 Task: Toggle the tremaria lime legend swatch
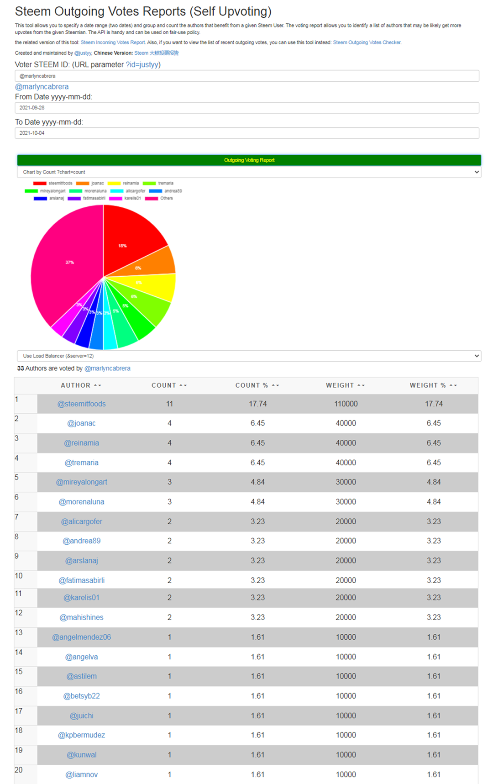pos(149,183)
